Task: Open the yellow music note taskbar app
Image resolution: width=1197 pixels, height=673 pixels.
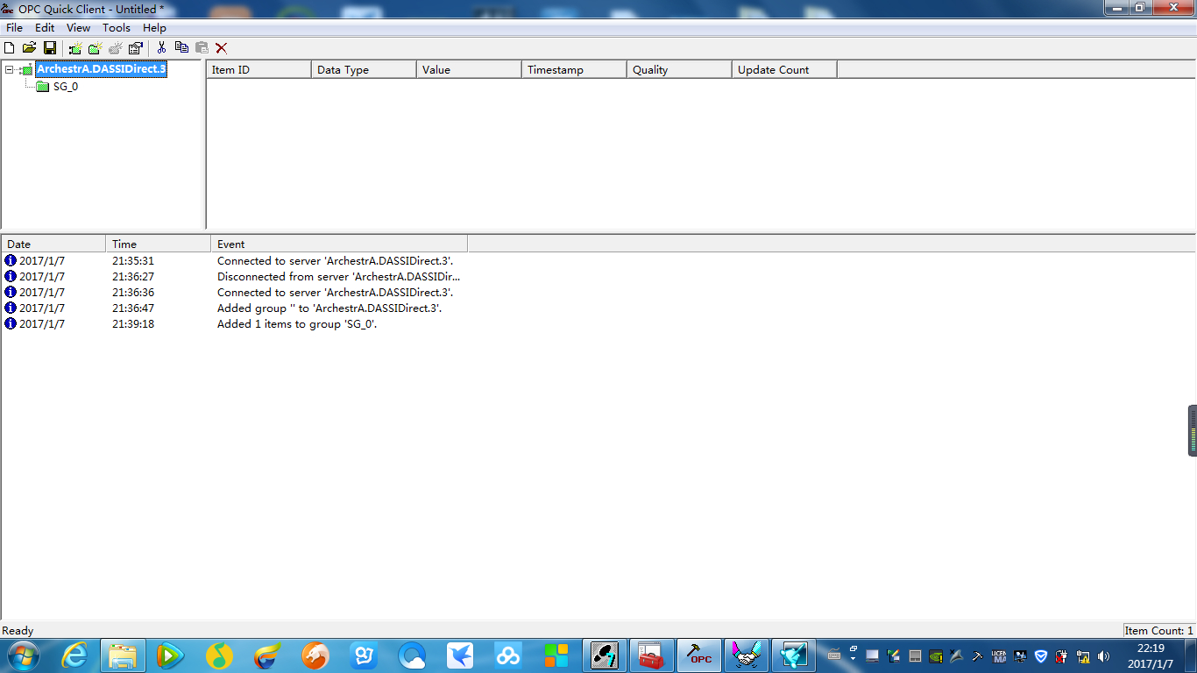Action: tap(219, 655)
